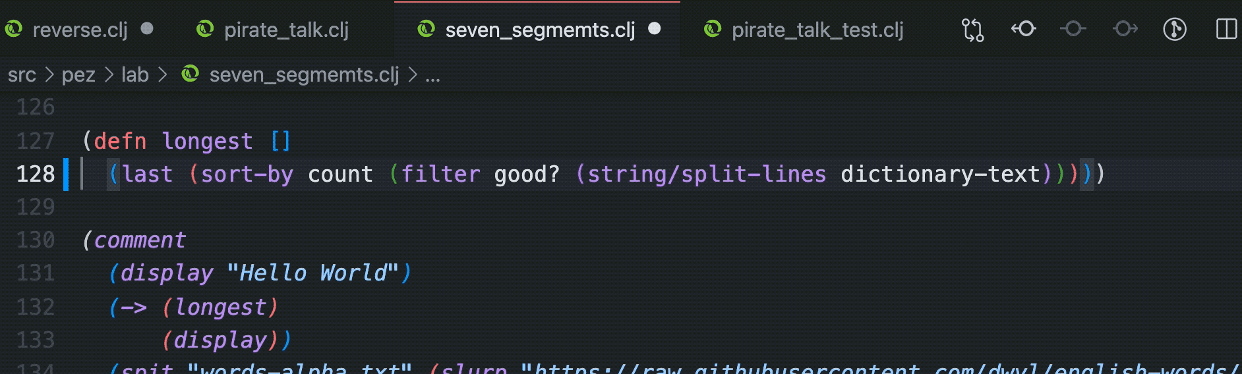Switch to the reverse.clj tab
1242x374 pixels.
pyautogui.click(x=80, y=30)
